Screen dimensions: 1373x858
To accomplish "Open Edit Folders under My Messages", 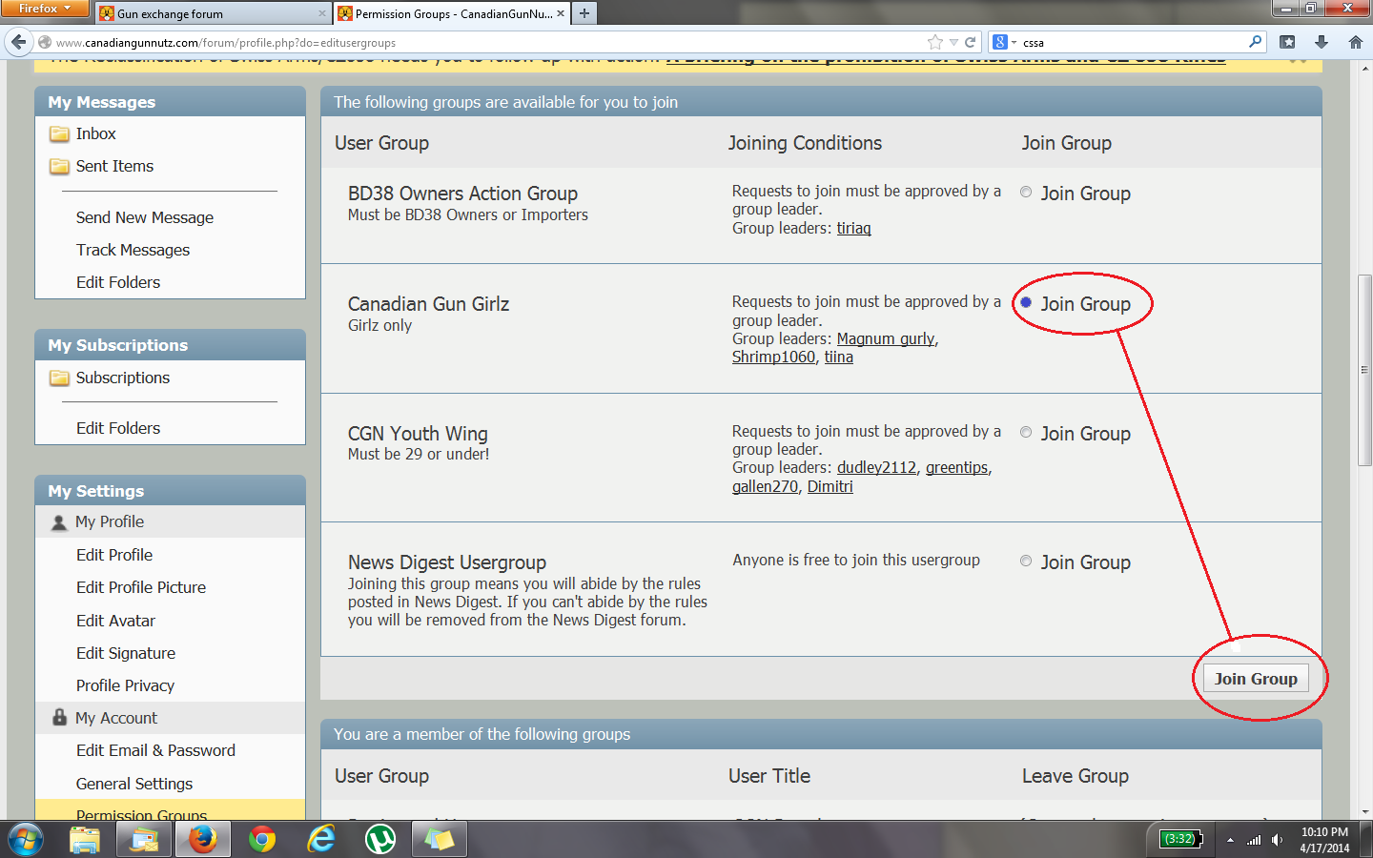I will click(x=118, y=282).
